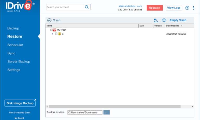This screenshot has height=120, width=200.
Task: Tick the My Trash checkbox
Action: [51, 30]
